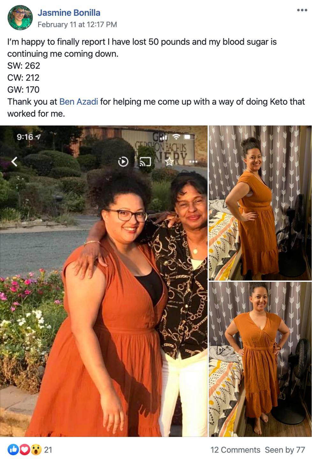Open the post options three-dot menu
The image size is (312, 459).
(302, 10)
